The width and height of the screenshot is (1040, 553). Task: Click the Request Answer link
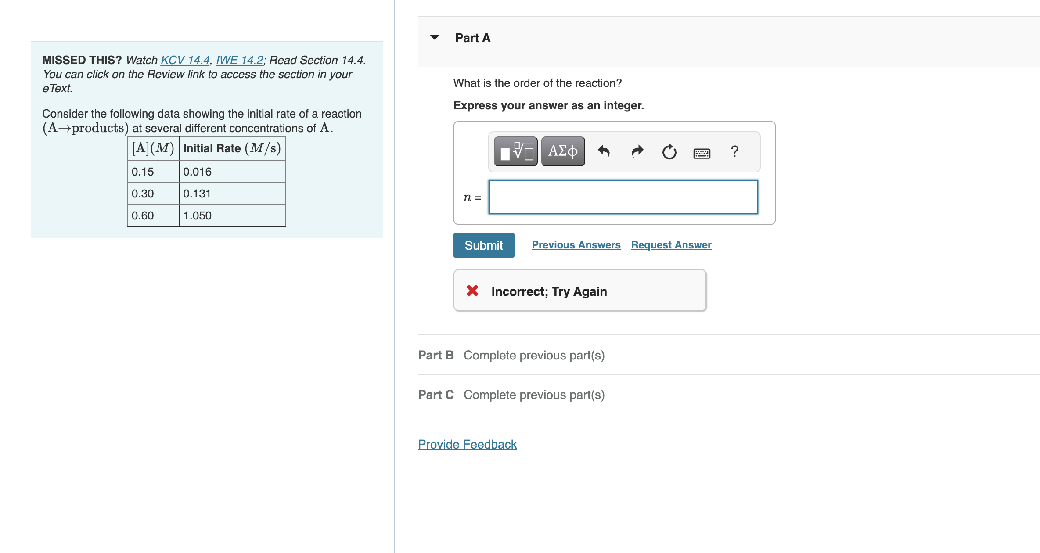coord(671,245)
